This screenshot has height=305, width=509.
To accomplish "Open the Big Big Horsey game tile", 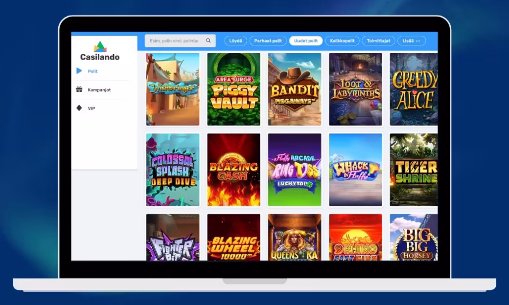I will (x=414, y=237).
